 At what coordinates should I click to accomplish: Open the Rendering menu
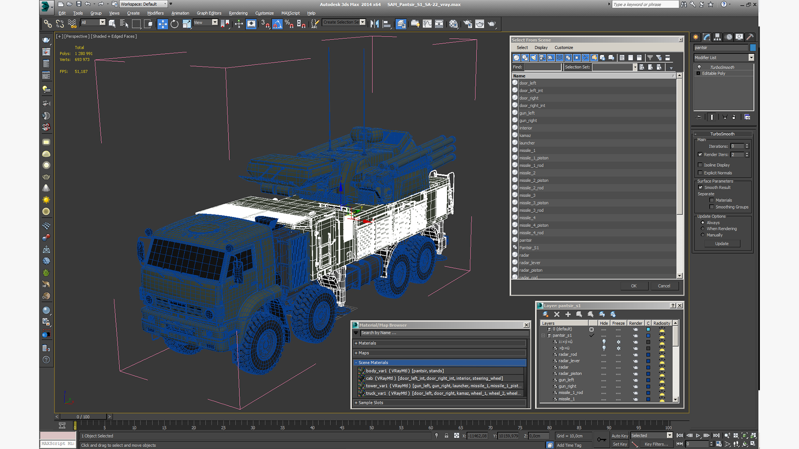tap(238, 13)
